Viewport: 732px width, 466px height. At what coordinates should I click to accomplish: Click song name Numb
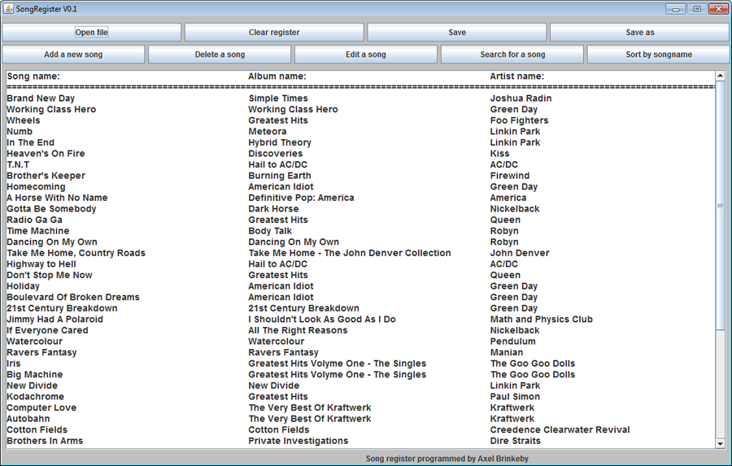(20, 131)
